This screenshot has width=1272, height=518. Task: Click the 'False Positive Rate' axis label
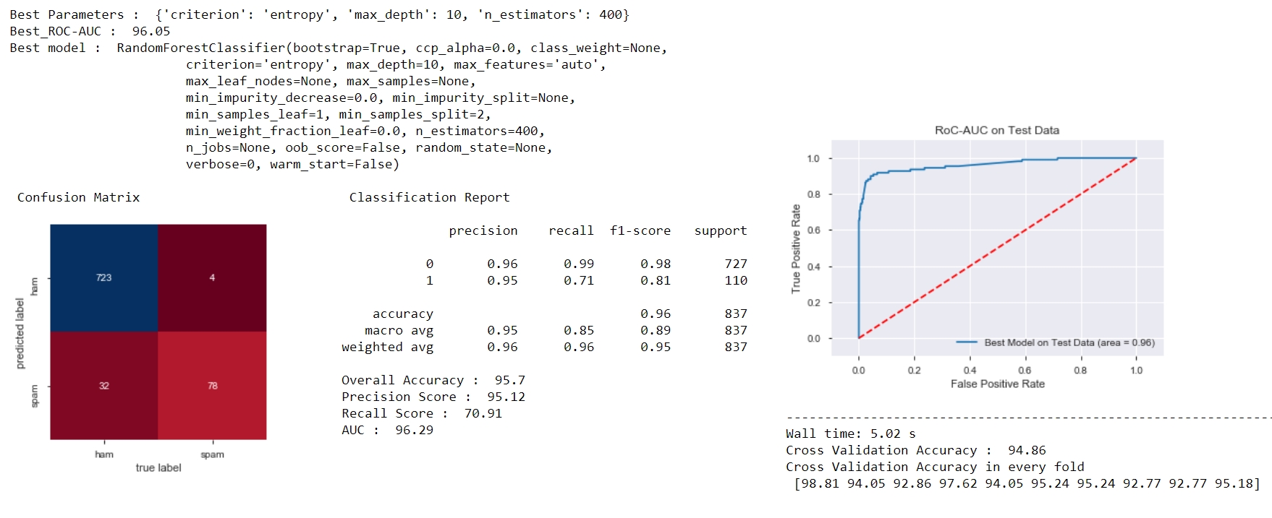pos(997,384)
